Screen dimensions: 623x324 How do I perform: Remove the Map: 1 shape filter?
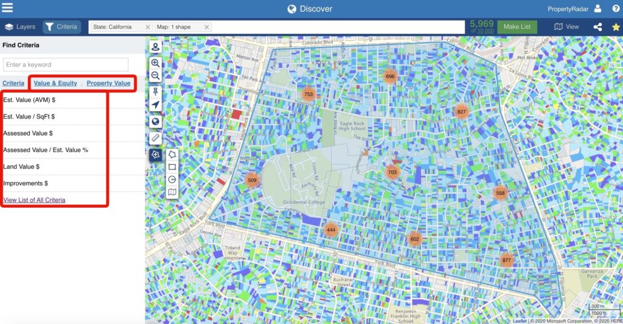click(x=207, y=27)
